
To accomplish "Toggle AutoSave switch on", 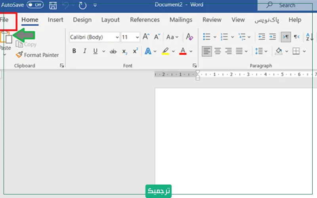I will click(x=35, y=6).
